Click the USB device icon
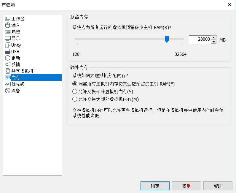 [x=7, y=51]
